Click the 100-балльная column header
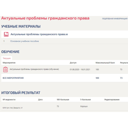The image size is (128, 128). pyautogui.click(x=63, y=100)
